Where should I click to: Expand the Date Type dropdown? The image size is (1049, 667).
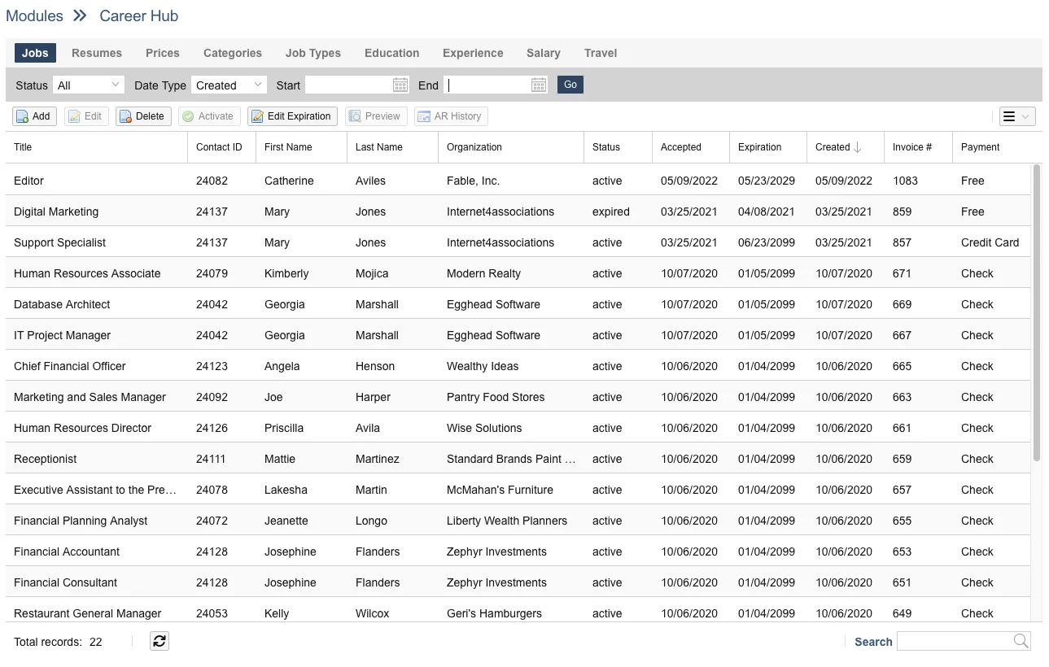[x=229, y=85]
